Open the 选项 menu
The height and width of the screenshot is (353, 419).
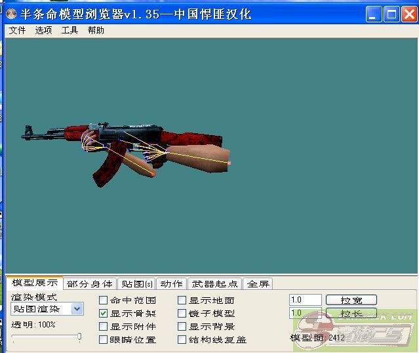43,30
